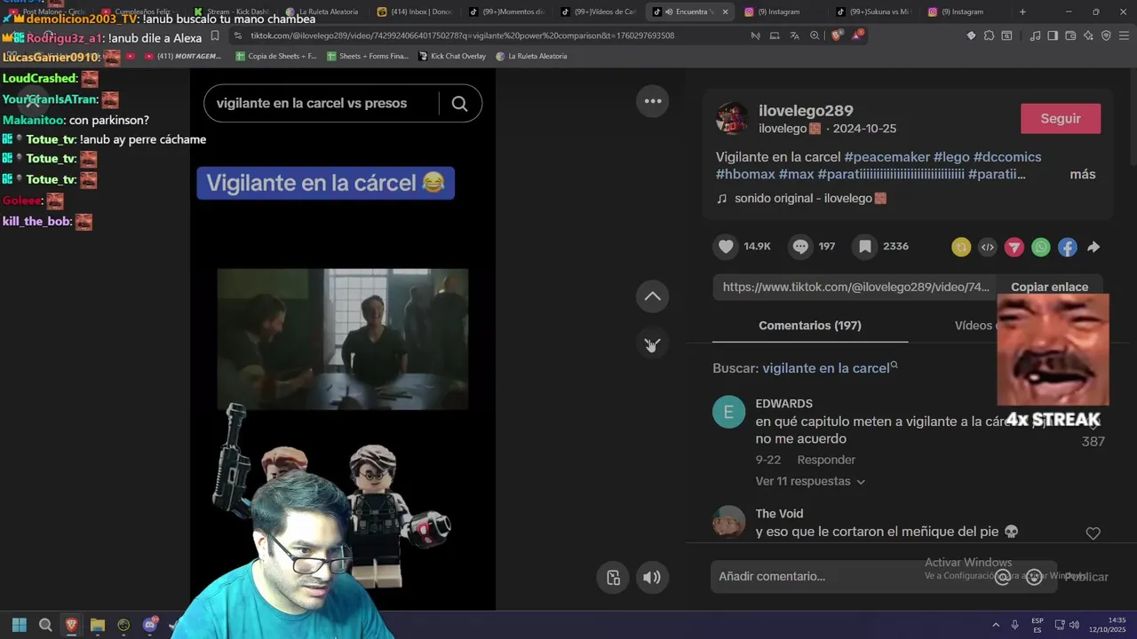Open Brave Leo AI sparkle icon
The width and height of the screenshot is (1137, 639).
[1088, 35]
